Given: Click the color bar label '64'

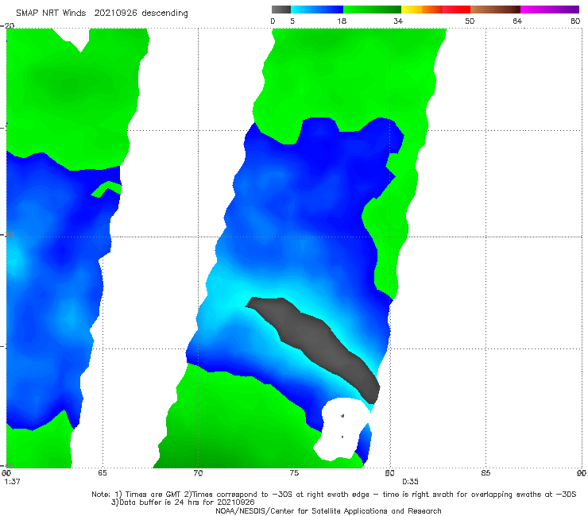Looking at the screenshot, I should (x=517, y=21).
